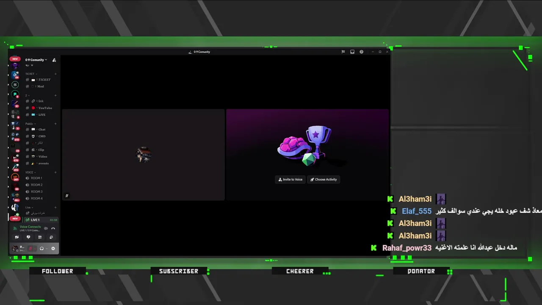Join ROOM 3 voice channel
Viewport: 542px width, 305px height.
pyautogui.click(x=41, y=192)
